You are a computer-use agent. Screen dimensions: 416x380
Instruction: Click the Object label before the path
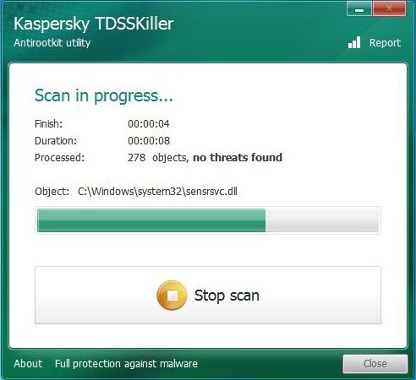pos(52,192)
